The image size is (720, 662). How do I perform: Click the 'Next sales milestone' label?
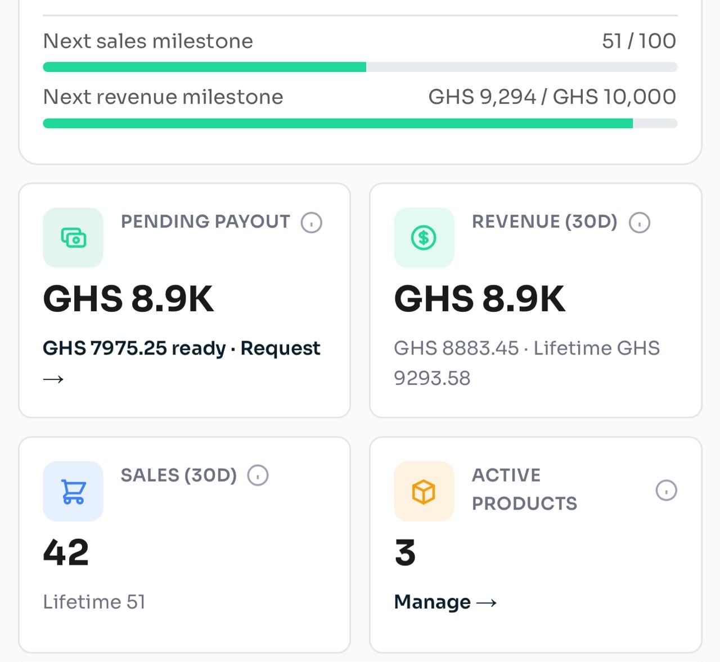click(148, 41)
